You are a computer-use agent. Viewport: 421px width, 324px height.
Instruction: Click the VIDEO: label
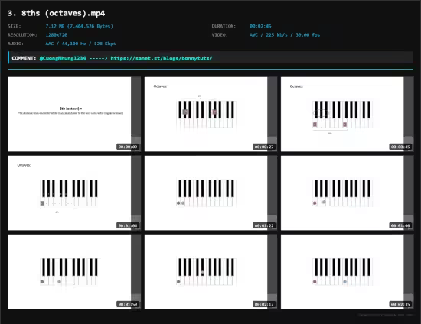(x=220, y=35)
